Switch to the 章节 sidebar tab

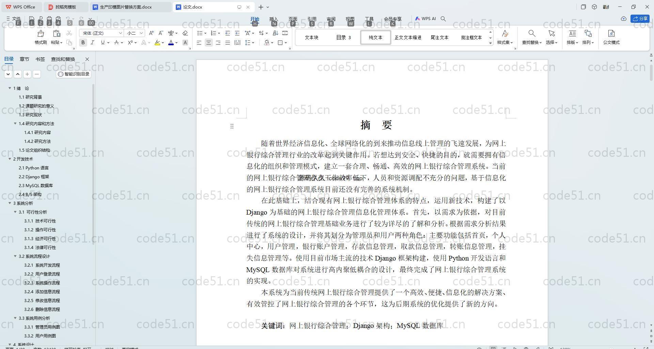pos(25,59)
